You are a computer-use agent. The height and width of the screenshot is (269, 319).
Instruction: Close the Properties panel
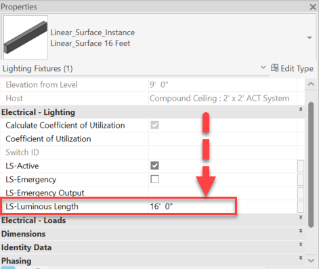(x=313, y=7)
